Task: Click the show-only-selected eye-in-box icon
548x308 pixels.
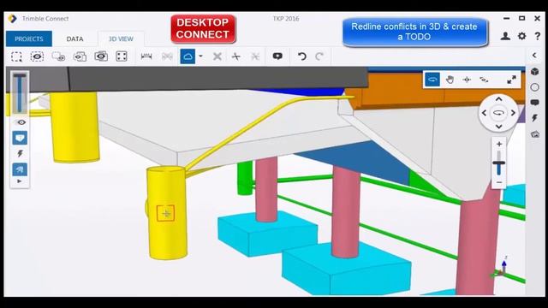Action: click(x=37, y=56)
